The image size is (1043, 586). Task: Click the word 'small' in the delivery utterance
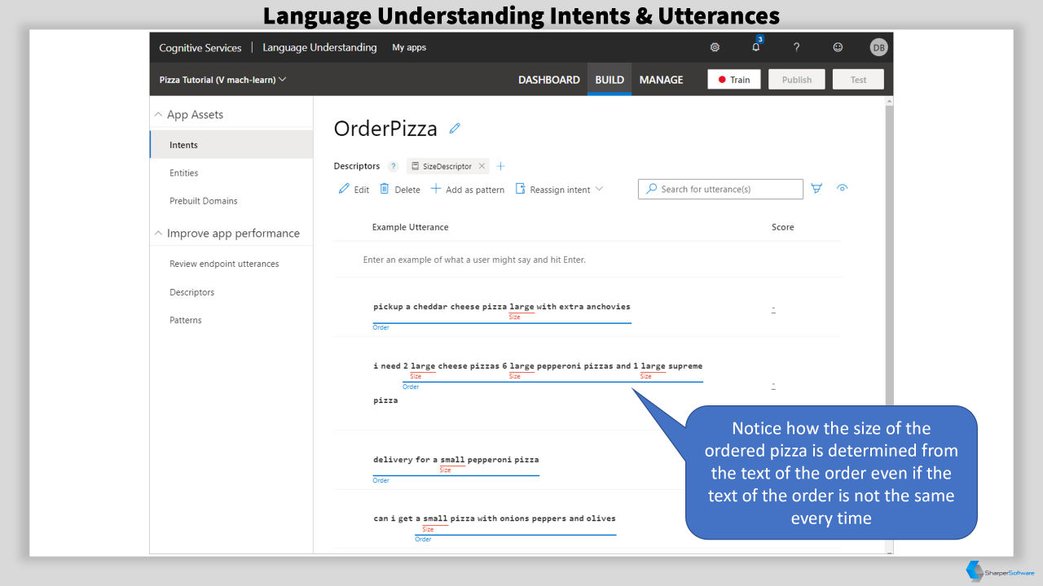[452, 460]
